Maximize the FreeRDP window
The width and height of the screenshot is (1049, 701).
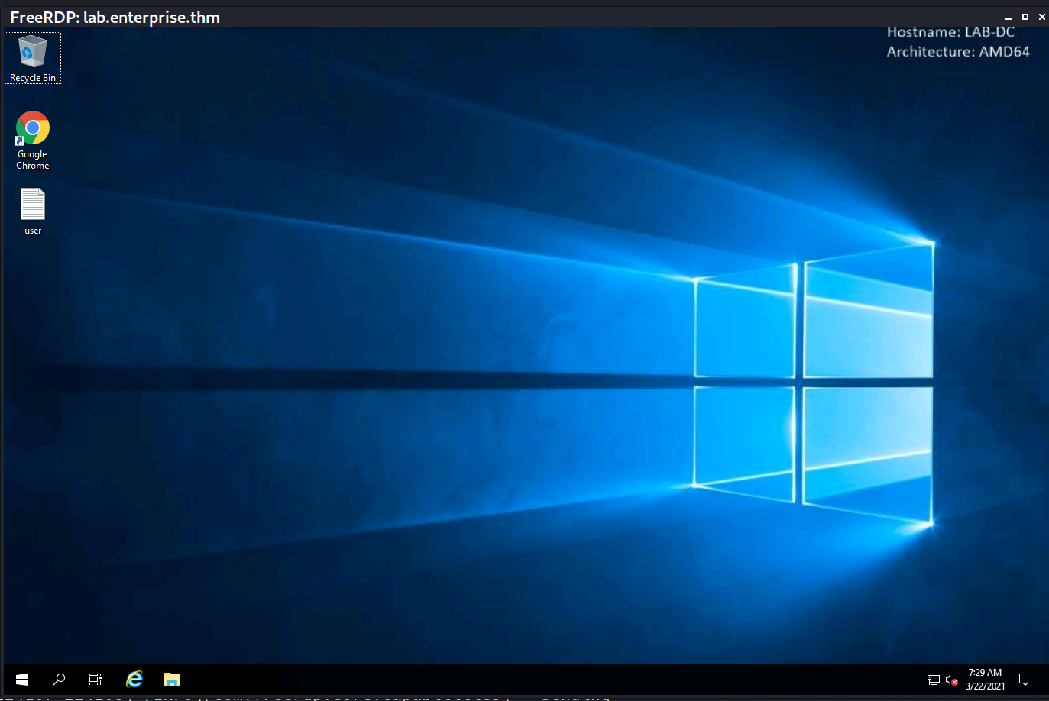tap(1025, 17)
